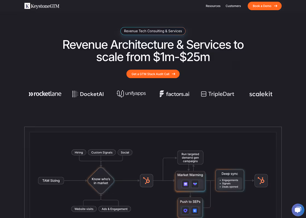Click the Deep sync box
The width and height of the screenshot is (306, 218).
(229, 180)
